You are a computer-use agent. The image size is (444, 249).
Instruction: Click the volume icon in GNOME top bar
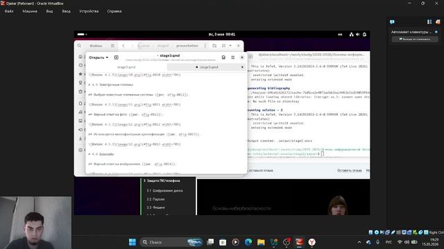click(x=358, y=35)
